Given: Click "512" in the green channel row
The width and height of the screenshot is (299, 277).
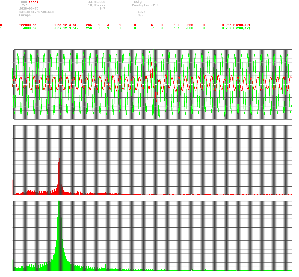Looking at the screenshot, I should pos(76,28).
